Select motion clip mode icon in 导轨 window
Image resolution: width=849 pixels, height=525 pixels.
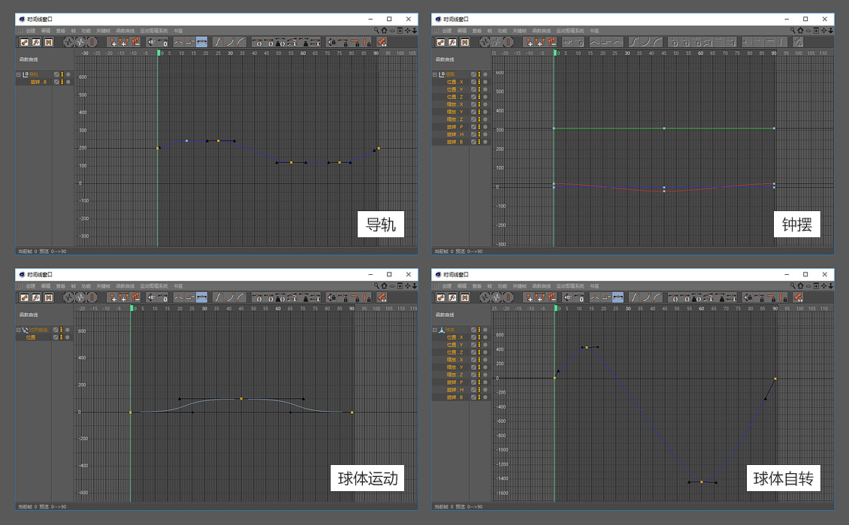click(48, 41)
